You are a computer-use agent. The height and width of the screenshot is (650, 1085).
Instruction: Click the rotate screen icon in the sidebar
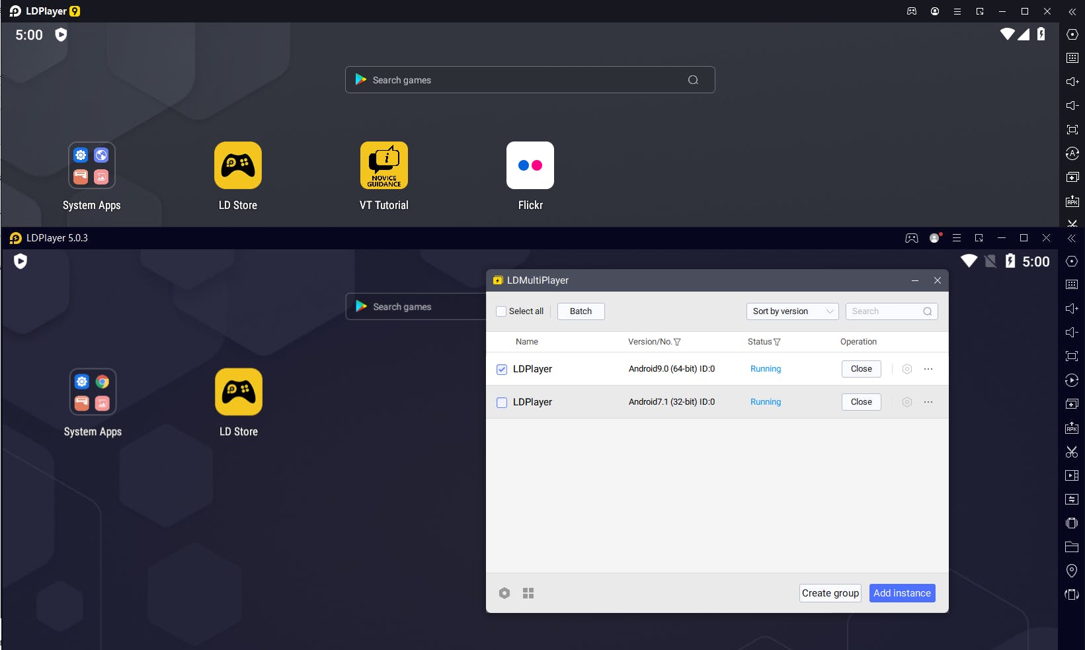(x=1072, y=594)
